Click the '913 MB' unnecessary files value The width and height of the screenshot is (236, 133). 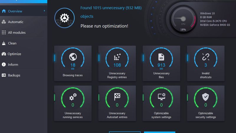[x=161, y=66]
